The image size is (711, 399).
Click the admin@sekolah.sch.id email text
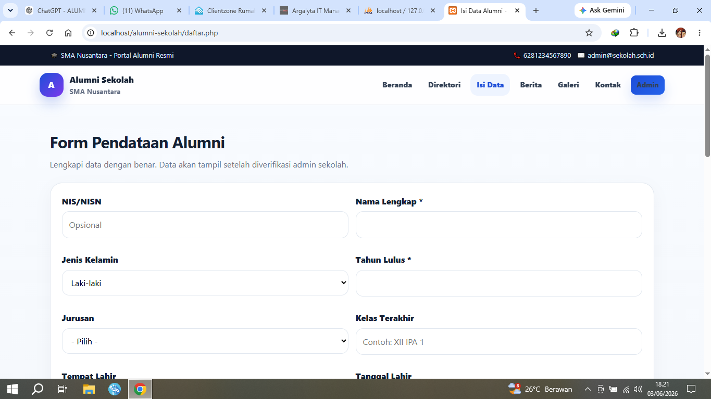coord(620,56)
